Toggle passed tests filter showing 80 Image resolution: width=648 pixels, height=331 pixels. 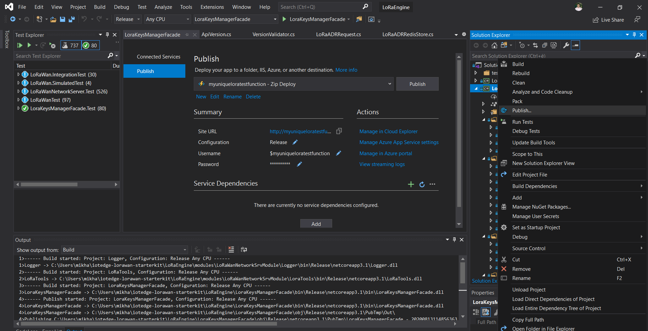[90, 45]
